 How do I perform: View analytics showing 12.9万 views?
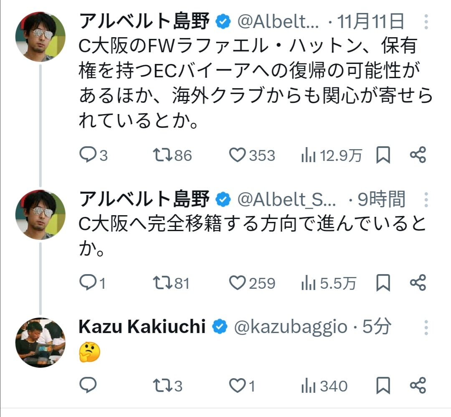pos(308,155)
